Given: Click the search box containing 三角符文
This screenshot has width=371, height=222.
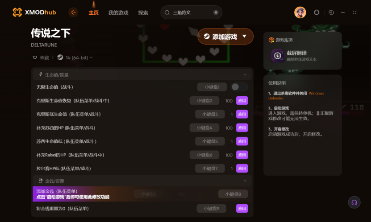Looking at the screenshot, I should pyautogui.click(x=191, y=12).
